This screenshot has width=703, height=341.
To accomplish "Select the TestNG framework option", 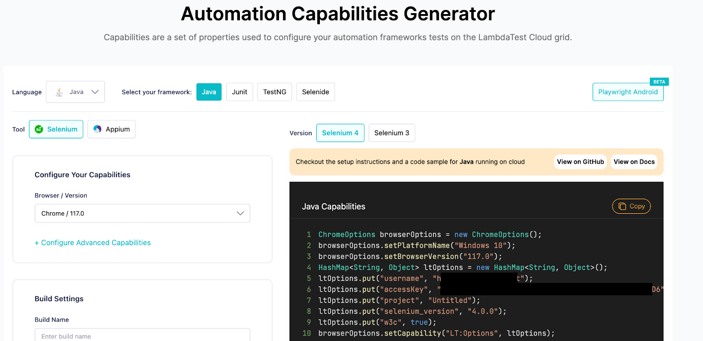I will pos(275,92).
